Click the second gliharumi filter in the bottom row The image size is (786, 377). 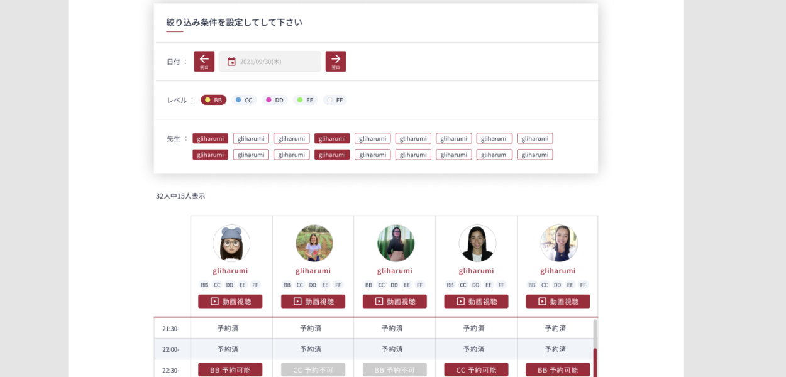pyautogui.click(x=250, y=154)
